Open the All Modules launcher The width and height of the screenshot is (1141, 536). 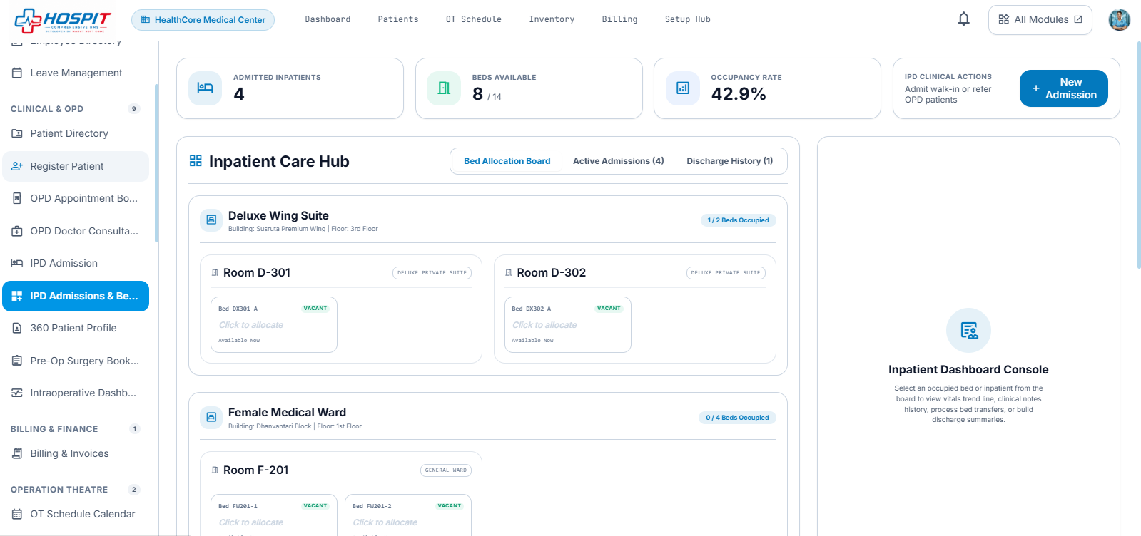click(x=1040, y=19)
